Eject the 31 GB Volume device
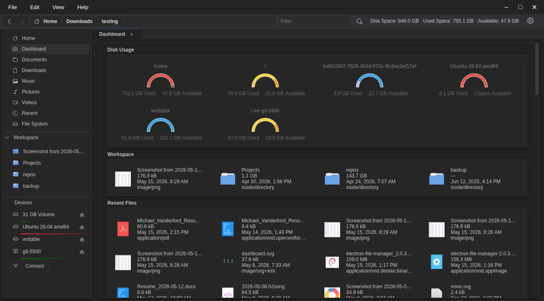 [82, 215]
